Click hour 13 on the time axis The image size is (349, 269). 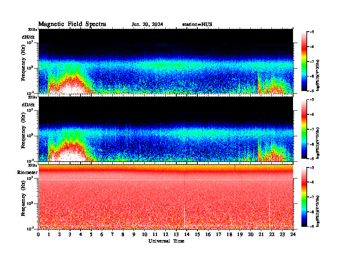tap(176, 234)
